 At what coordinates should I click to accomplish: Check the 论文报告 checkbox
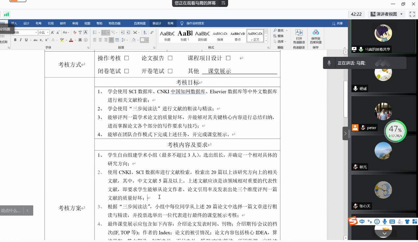coord(170,58)
